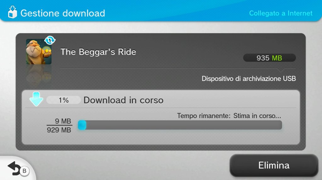Click the Tempo rimanente estimate text
The image size is (322, 180).
[x=229, y=116]
